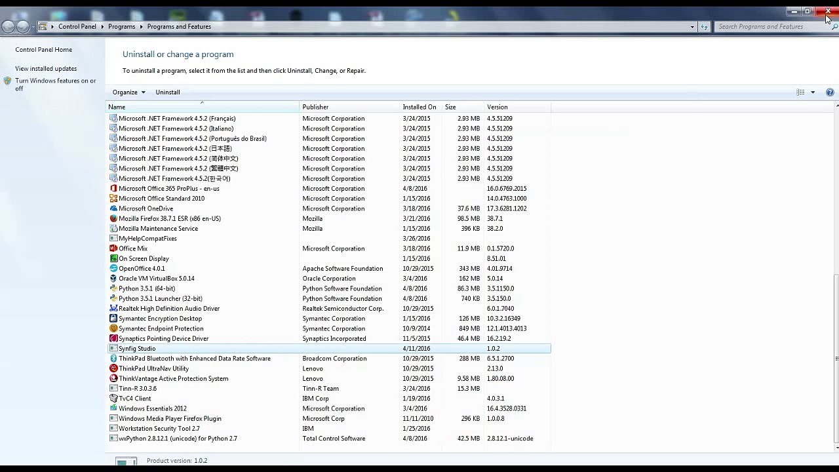Click the 849 MB size cell
The height and width of the screenshot is (472, 839).
click(x=469, y=328)
